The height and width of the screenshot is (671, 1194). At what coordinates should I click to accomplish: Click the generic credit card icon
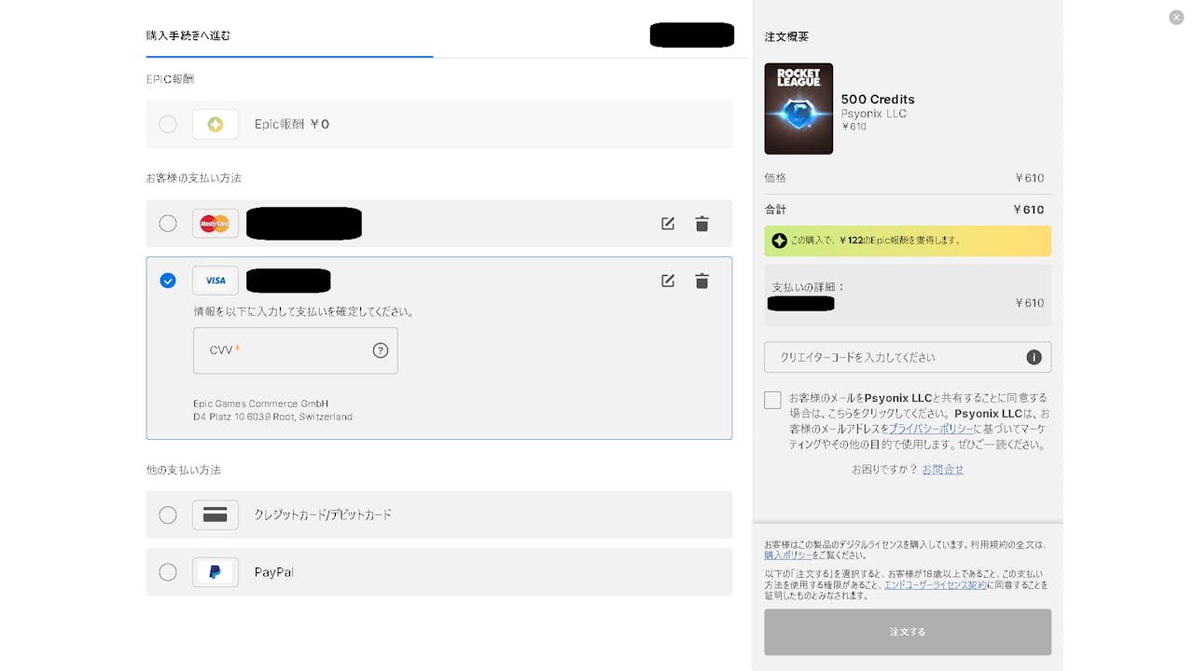tap(215, 514)
